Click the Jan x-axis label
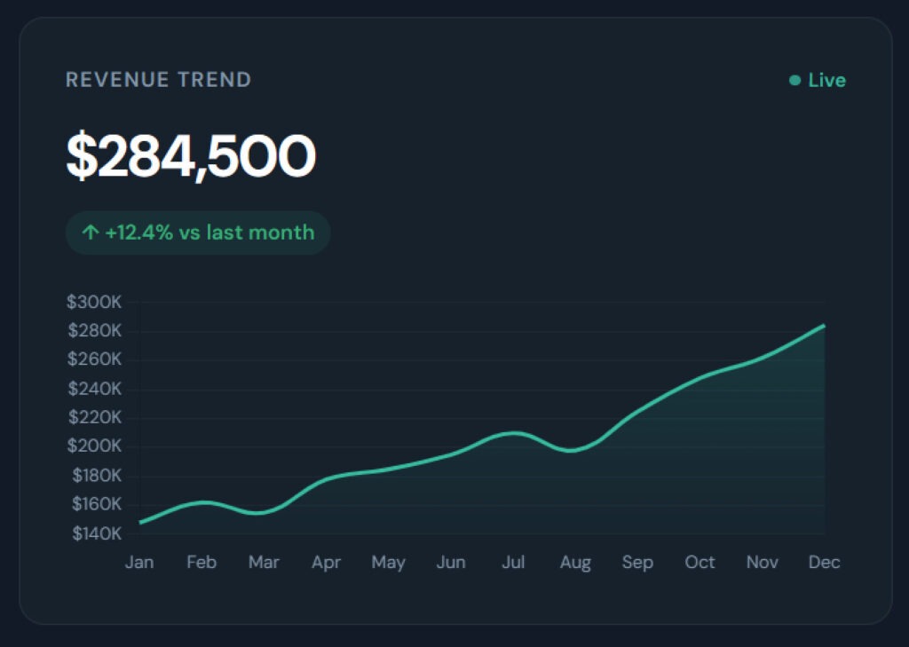This screenshot has width=909, height=647. click(139, 562)
